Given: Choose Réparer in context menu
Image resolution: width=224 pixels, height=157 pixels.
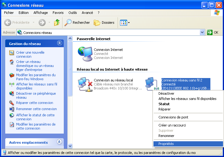Looking at the screenshot, I should point(164,109).
